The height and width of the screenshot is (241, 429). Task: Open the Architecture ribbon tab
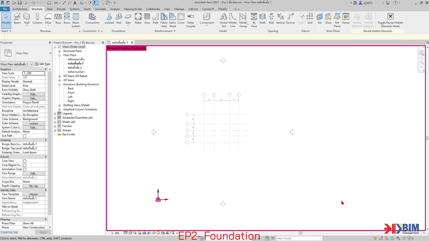pos(20,9)
